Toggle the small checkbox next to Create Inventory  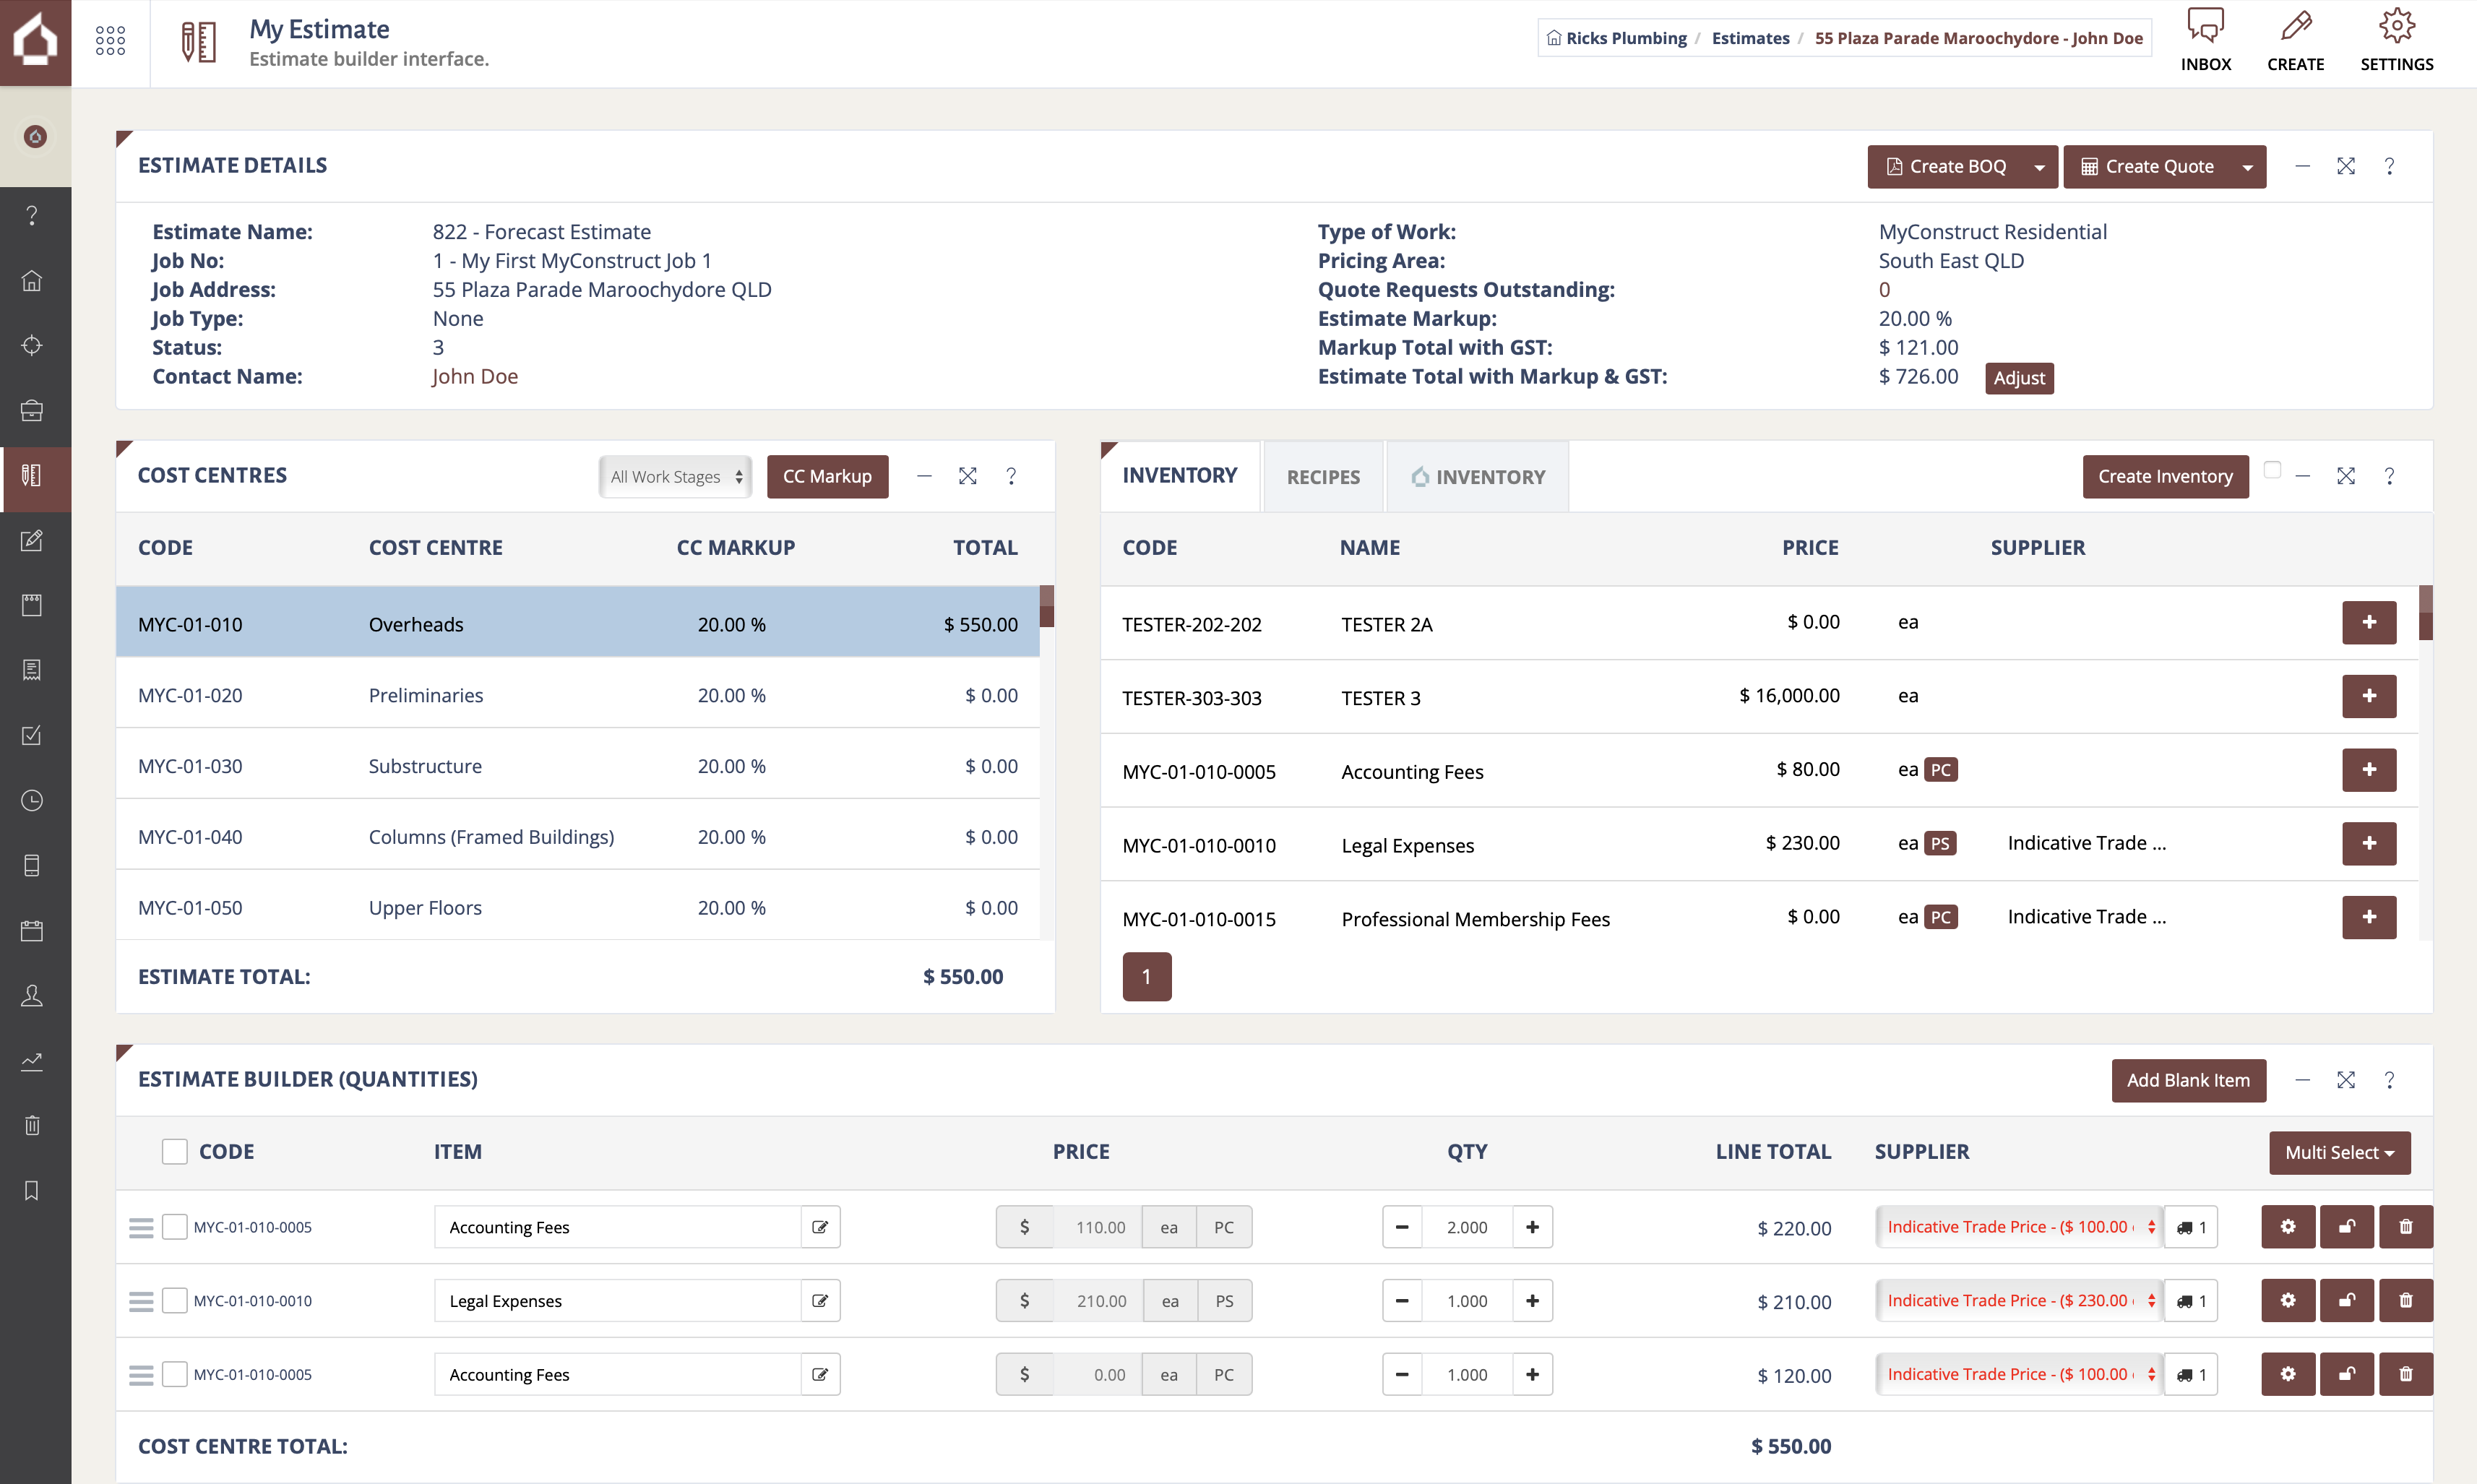[x=2272, y=470]
